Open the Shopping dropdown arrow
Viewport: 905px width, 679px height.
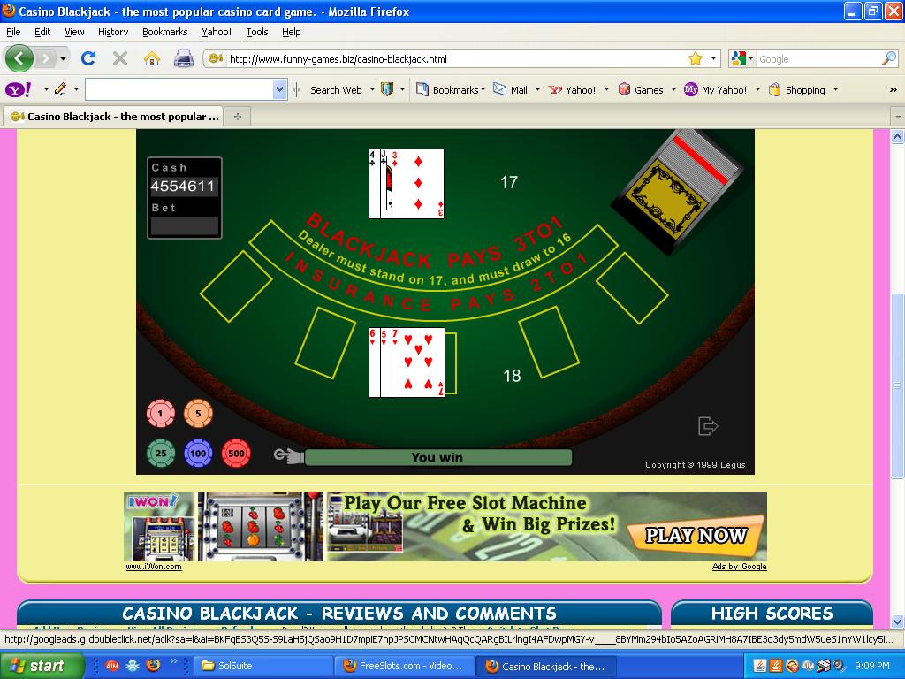click(835, 89)
